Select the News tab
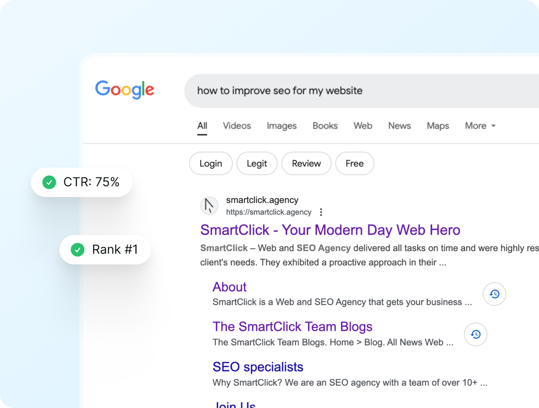Image resolution: width=539 pixels, height=408 pixels. click(x=399, y=126)
